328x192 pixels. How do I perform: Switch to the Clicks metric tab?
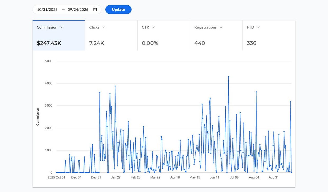[111, 35]
